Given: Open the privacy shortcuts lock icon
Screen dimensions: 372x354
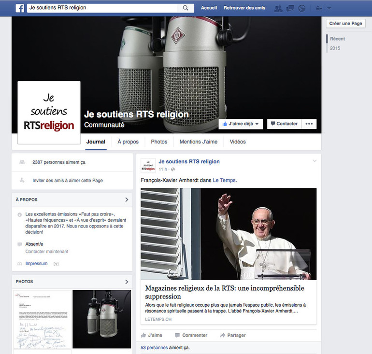Looking at the screenshot, I should click(319, 9).
